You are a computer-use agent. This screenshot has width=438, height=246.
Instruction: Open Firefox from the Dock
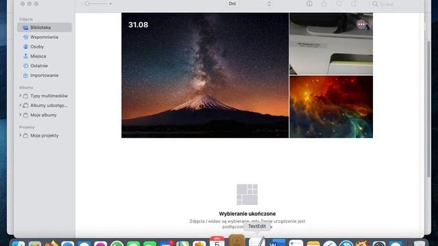(51, 243)
